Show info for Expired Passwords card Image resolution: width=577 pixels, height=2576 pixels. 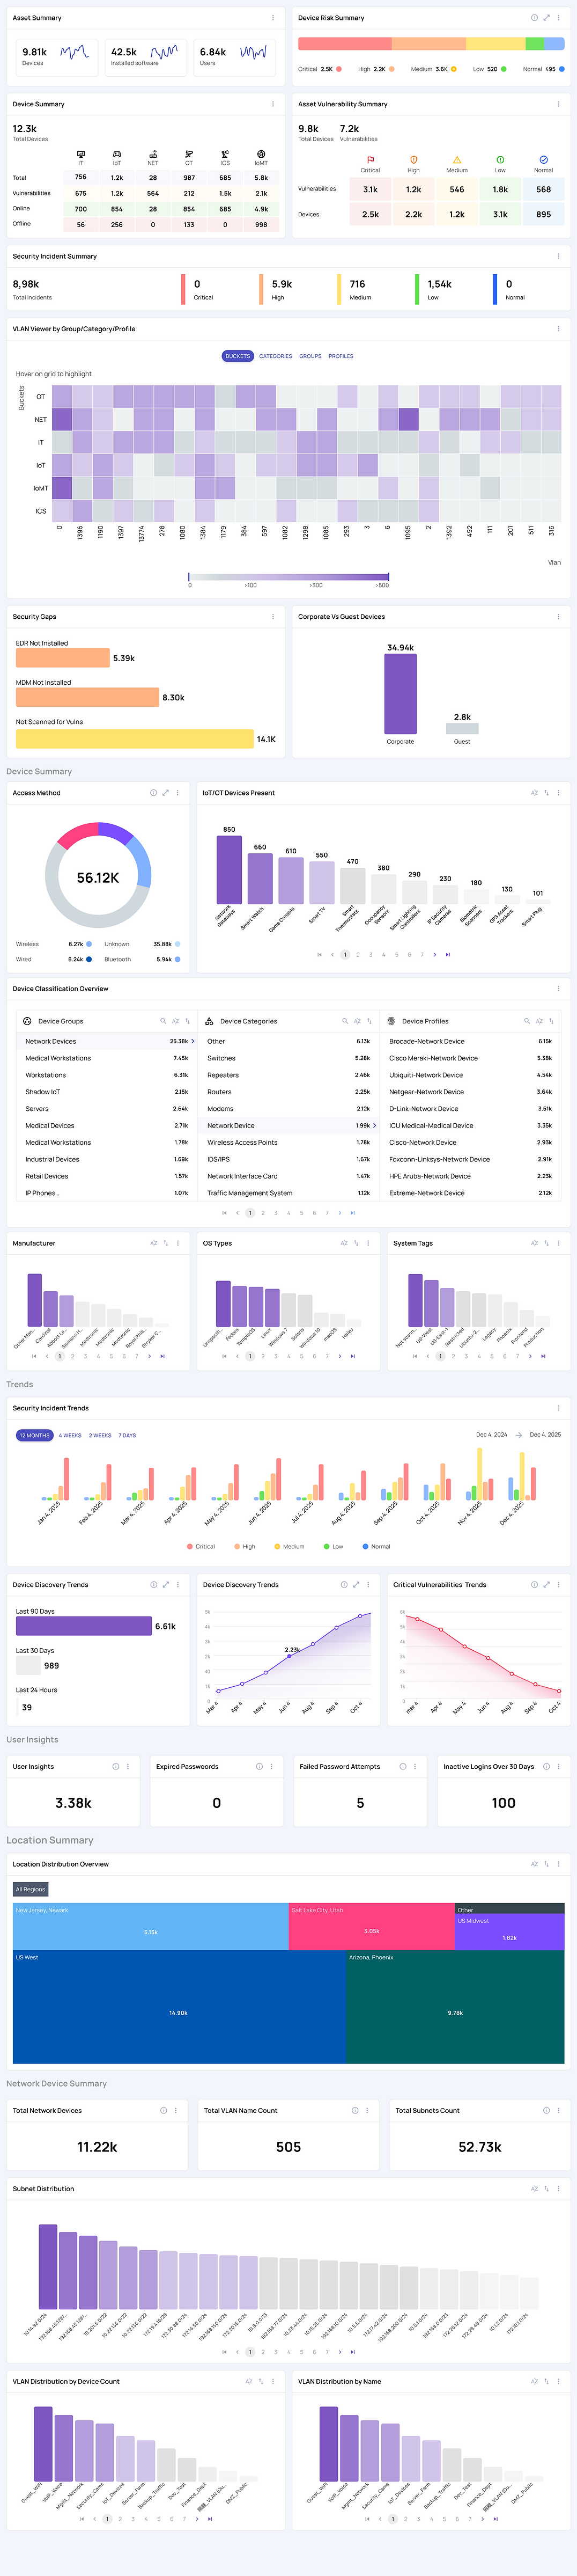coord(259,1767)
